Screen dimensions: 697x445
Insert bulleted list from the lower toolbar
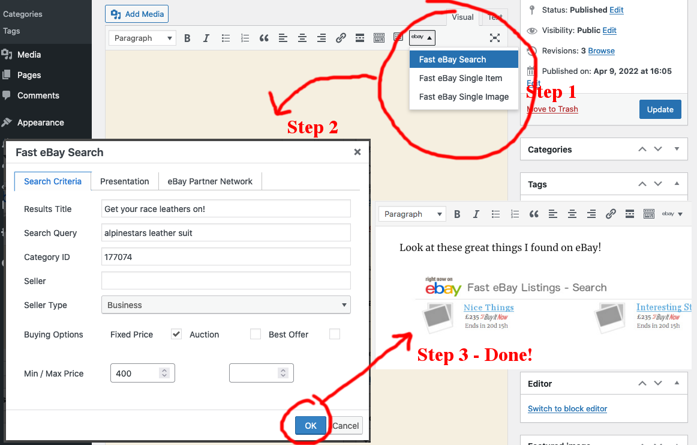[495, 214]
